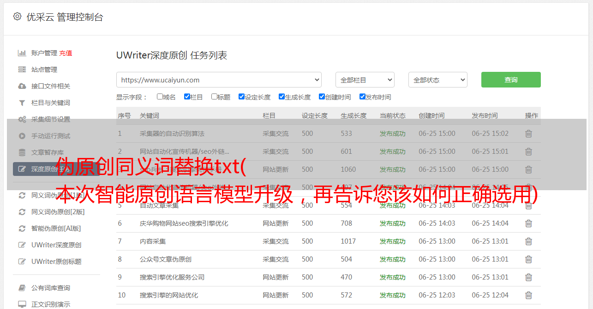Uncheck the 发布时间 field checkbox
Viewport: 593px width, 309px height.
click(x=362, y=97)
